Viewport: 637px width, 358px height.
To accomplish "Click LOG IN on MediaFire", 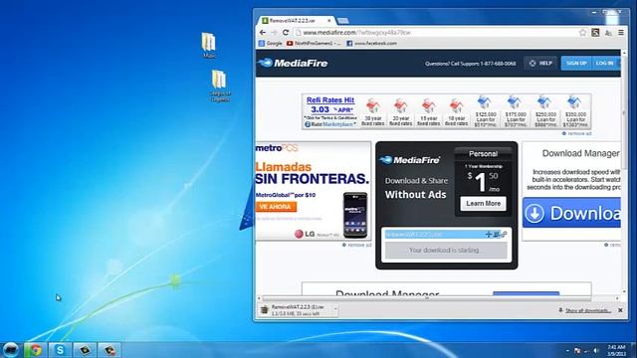I will coord(604,64).
